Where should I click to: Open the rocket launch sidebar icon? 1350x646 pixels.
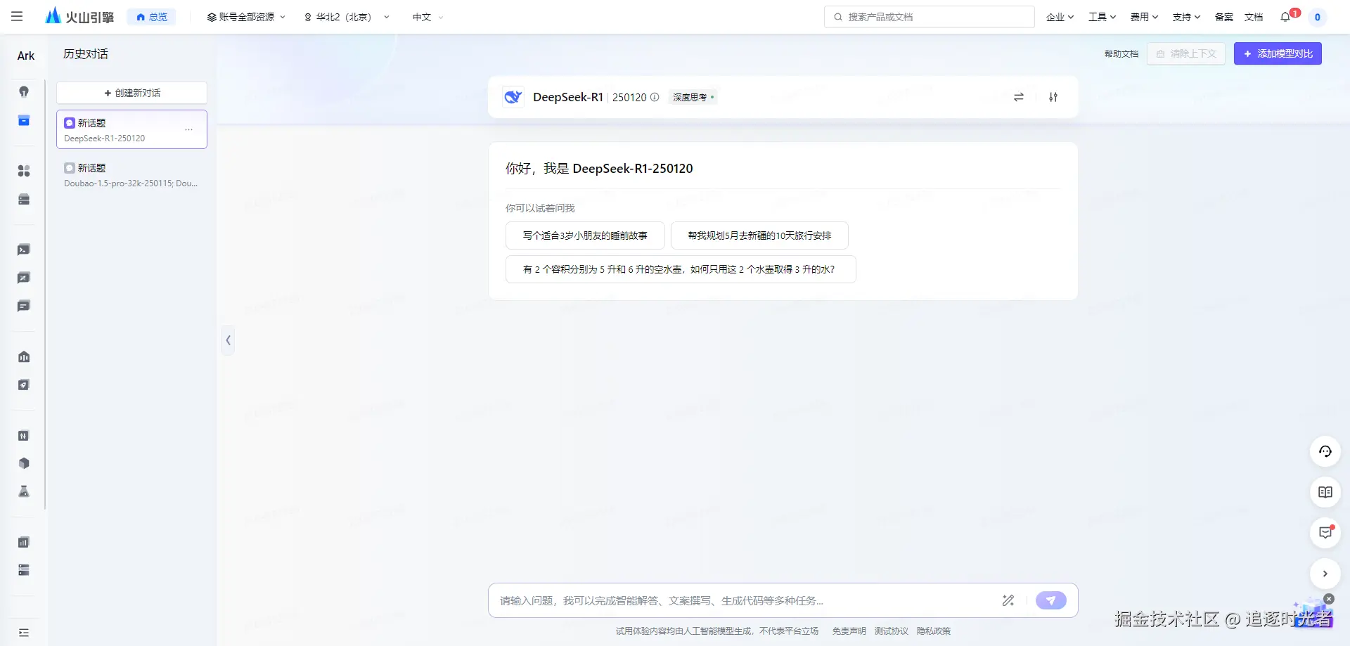pos(24,385)
